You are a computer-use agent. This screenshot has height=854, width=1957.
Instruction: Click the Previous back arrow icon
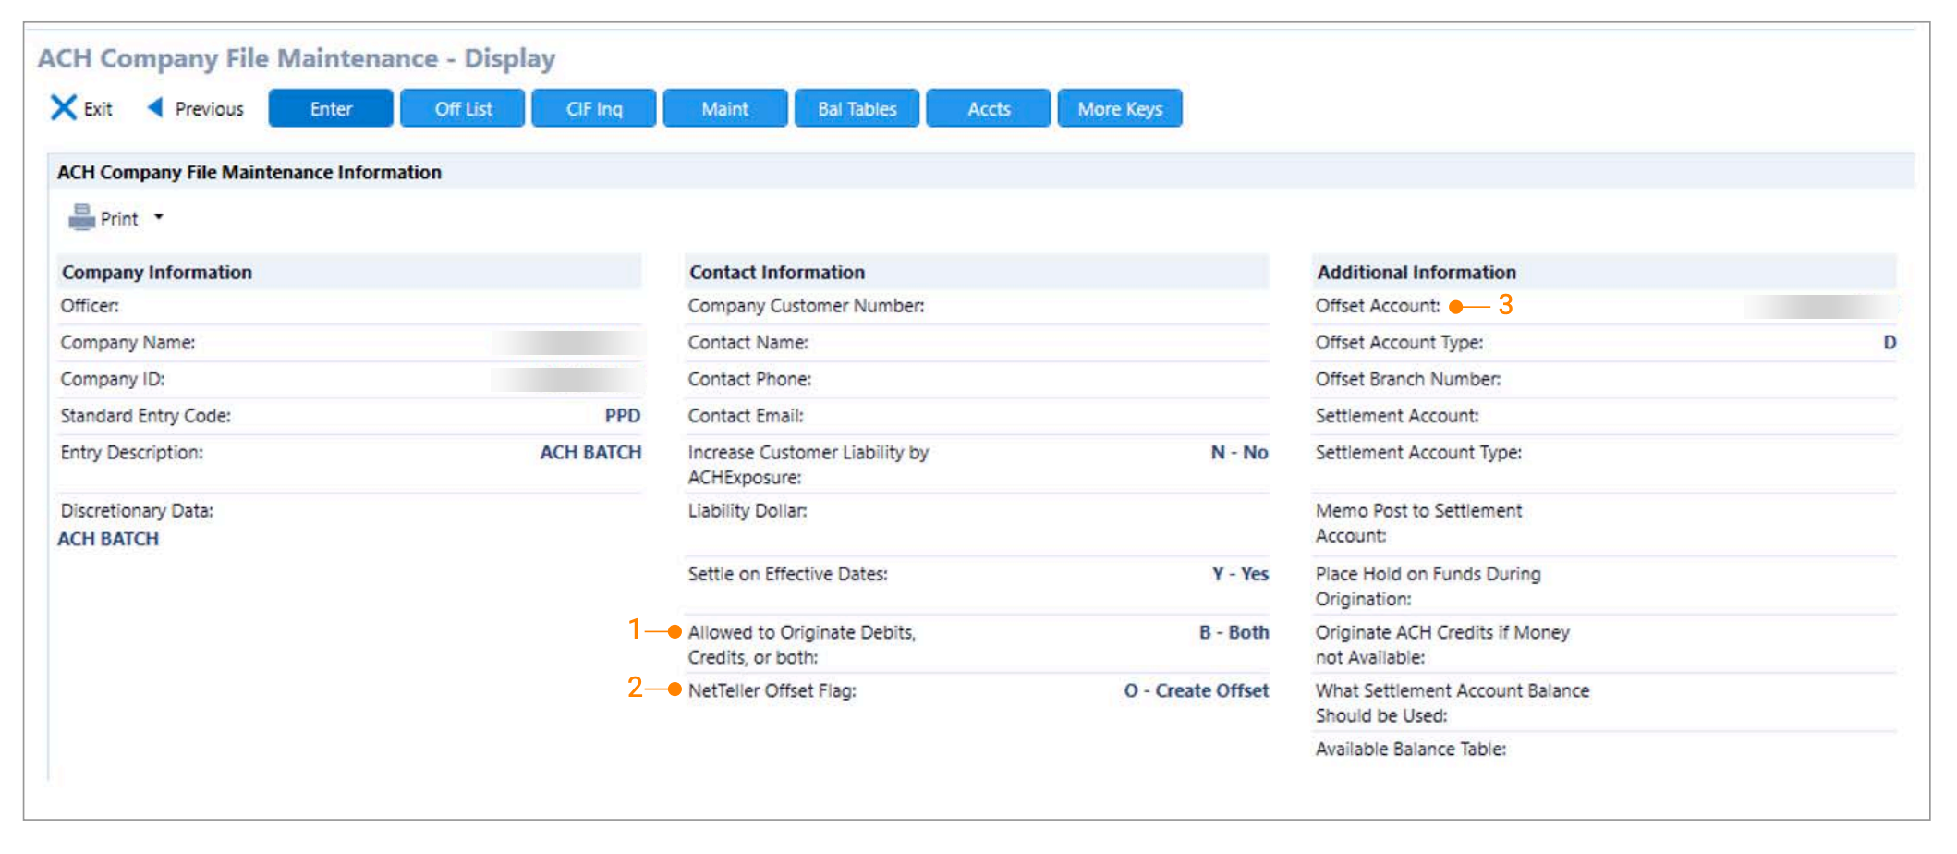tap(155, 108)
